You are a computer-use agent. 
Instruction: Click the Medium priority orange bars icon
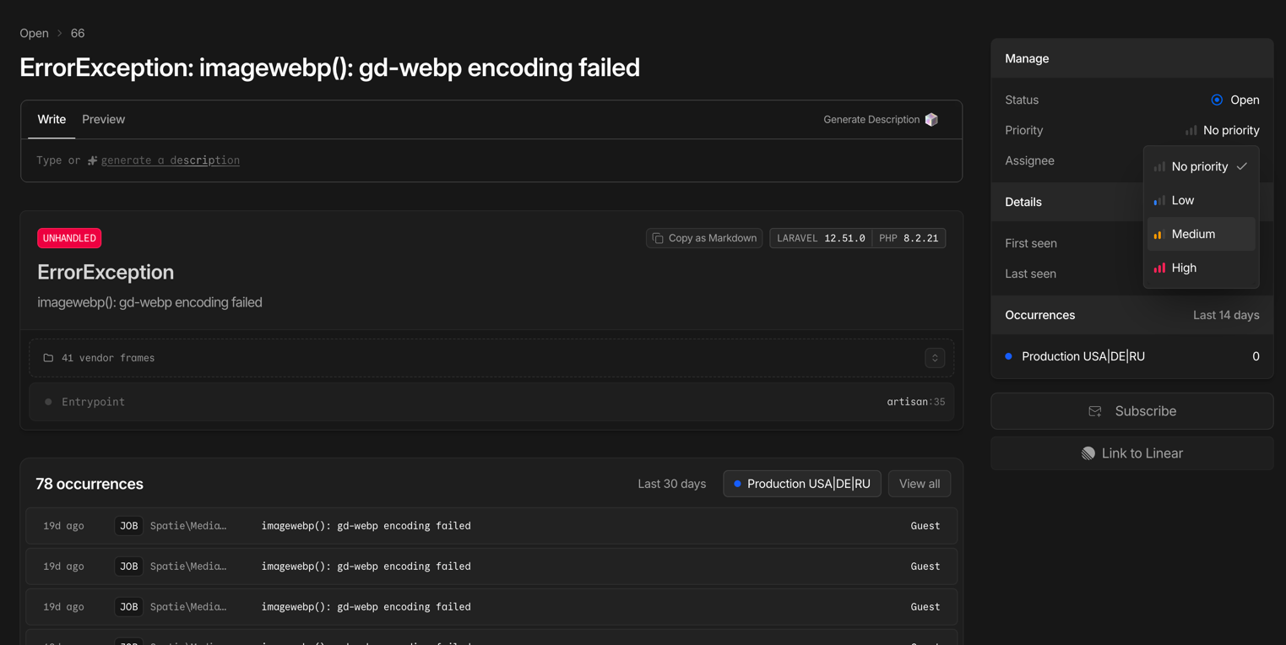coord(1158,234)
